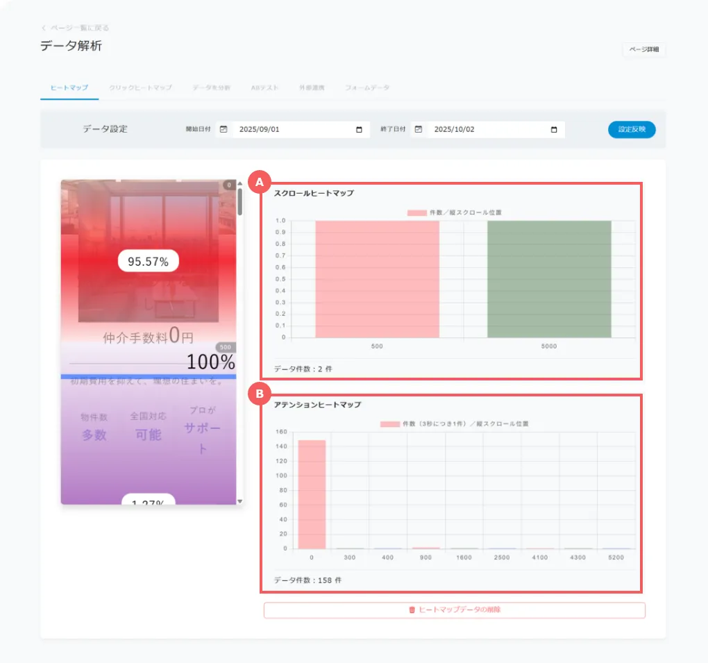Screen dimensions: 708x663
Task: Click the green 5000 bar in scroll chart
Action: coord(549,279)
